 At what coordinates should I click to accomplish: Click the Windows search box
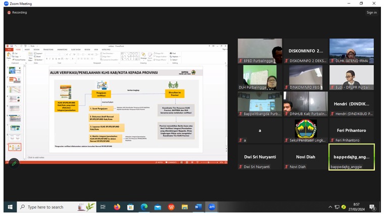51,207
